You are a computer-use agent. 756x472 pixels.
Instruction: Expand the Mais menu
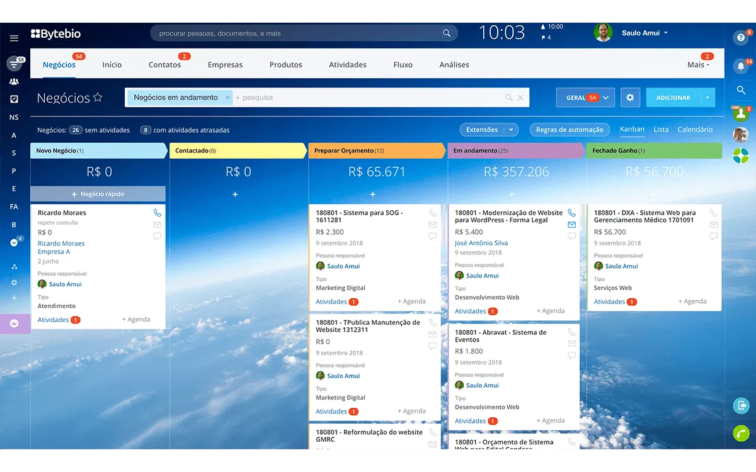pyautogui.click(x=697, y=65)
